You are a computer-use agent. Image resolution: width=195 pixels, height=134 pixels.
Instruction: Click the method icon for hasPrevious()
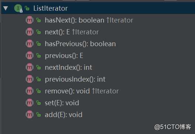30,44
